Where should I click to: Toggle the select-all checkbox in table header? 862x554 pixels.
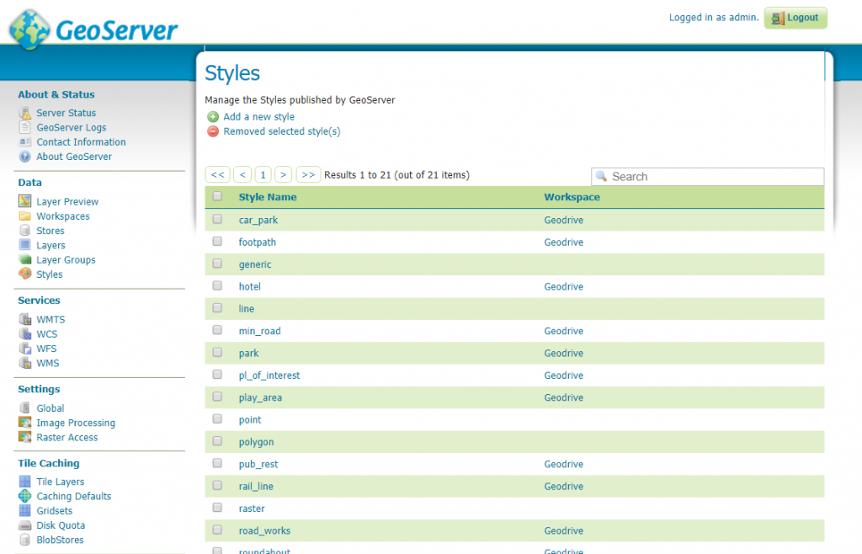[217, 196]
